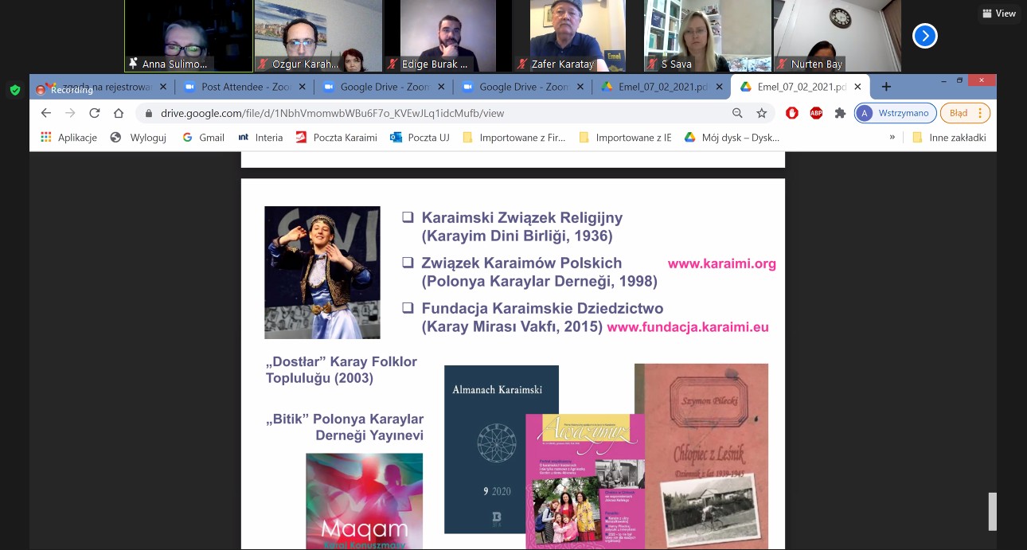Screen dimensions: 1027x550
Task: Click the profile button labeled Wstrzymano
Action: click(x=895, y=113)
